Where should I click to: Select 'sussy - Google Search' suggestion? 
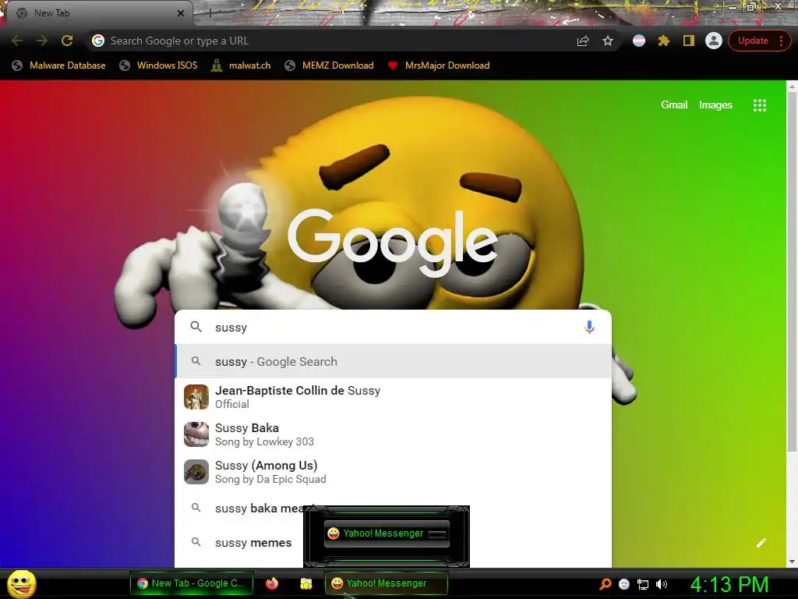[x=393, y=361]
